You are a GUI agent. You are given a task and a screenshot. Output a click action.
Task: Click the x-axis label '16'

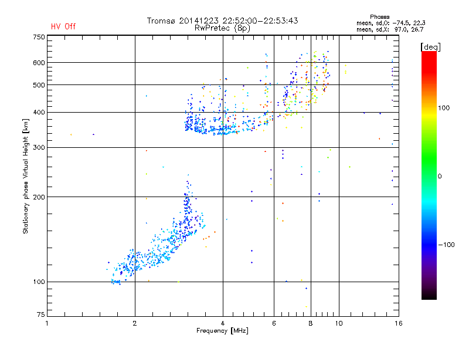coord(399,323)
